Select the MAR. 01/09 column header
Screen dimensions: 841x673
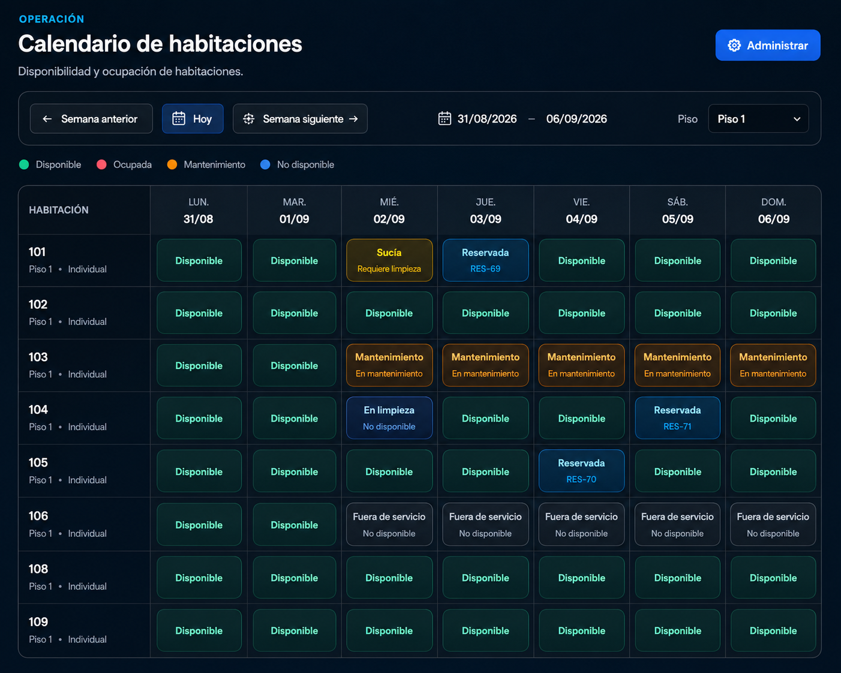(x=295, y=211)
